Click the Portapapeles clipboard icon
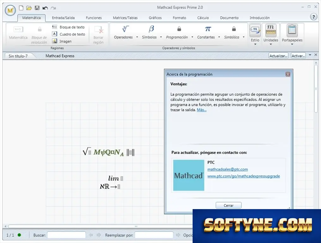 (292, 30)
